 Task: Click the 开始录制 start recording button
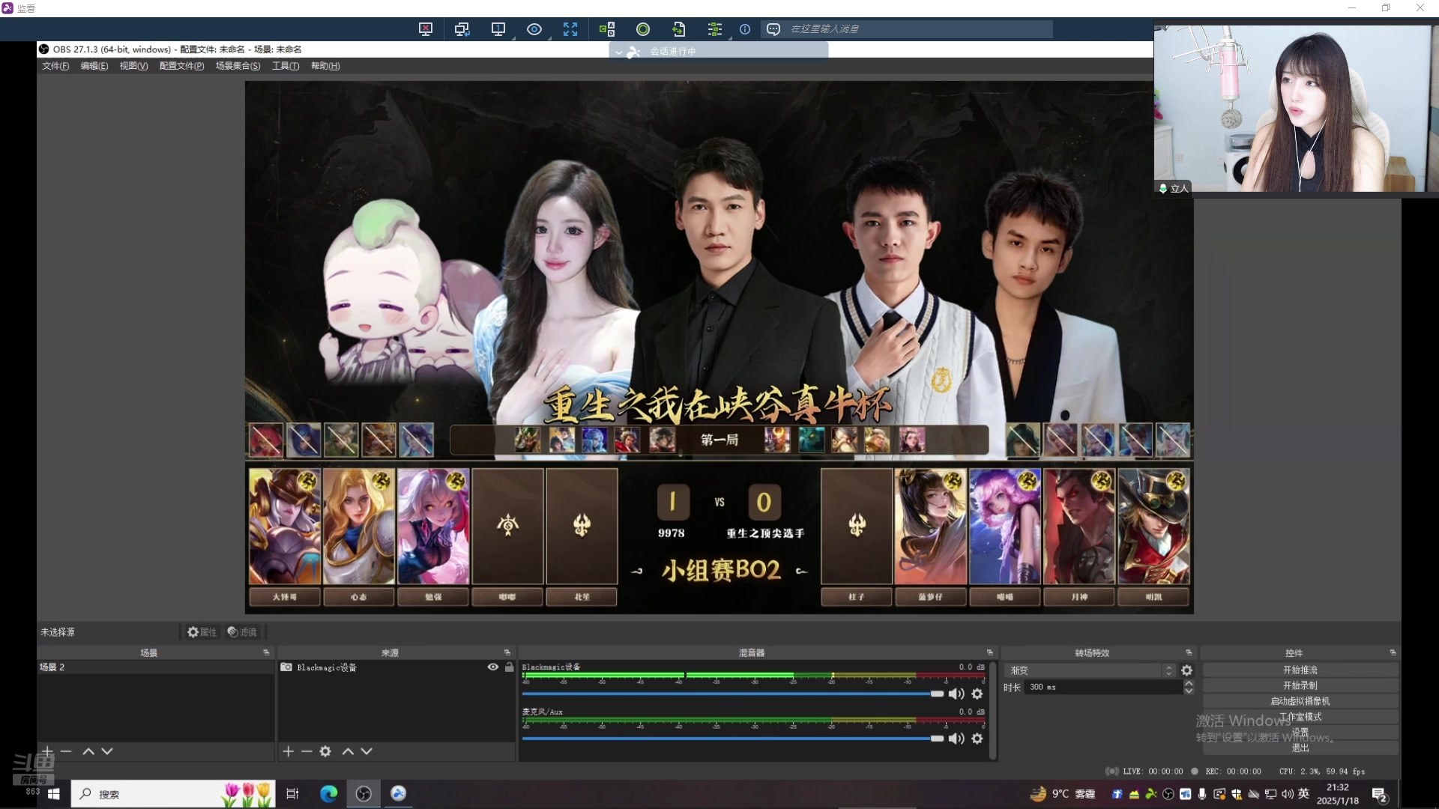coord(1300,685)
